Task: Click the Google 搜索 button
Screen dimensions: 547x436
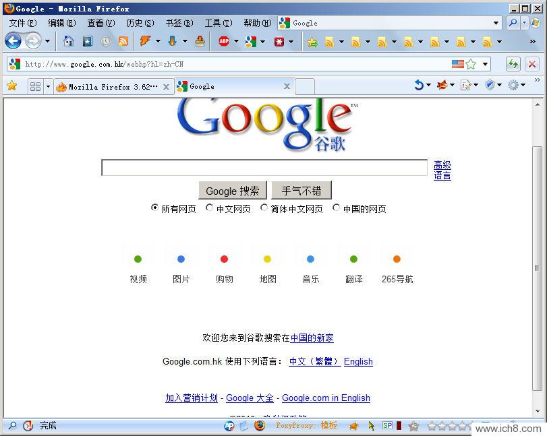Action: coord(233,191)
